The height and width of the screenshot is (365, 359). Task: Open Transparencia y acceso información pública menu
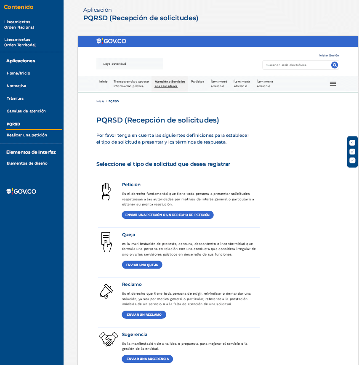[131, 83]
